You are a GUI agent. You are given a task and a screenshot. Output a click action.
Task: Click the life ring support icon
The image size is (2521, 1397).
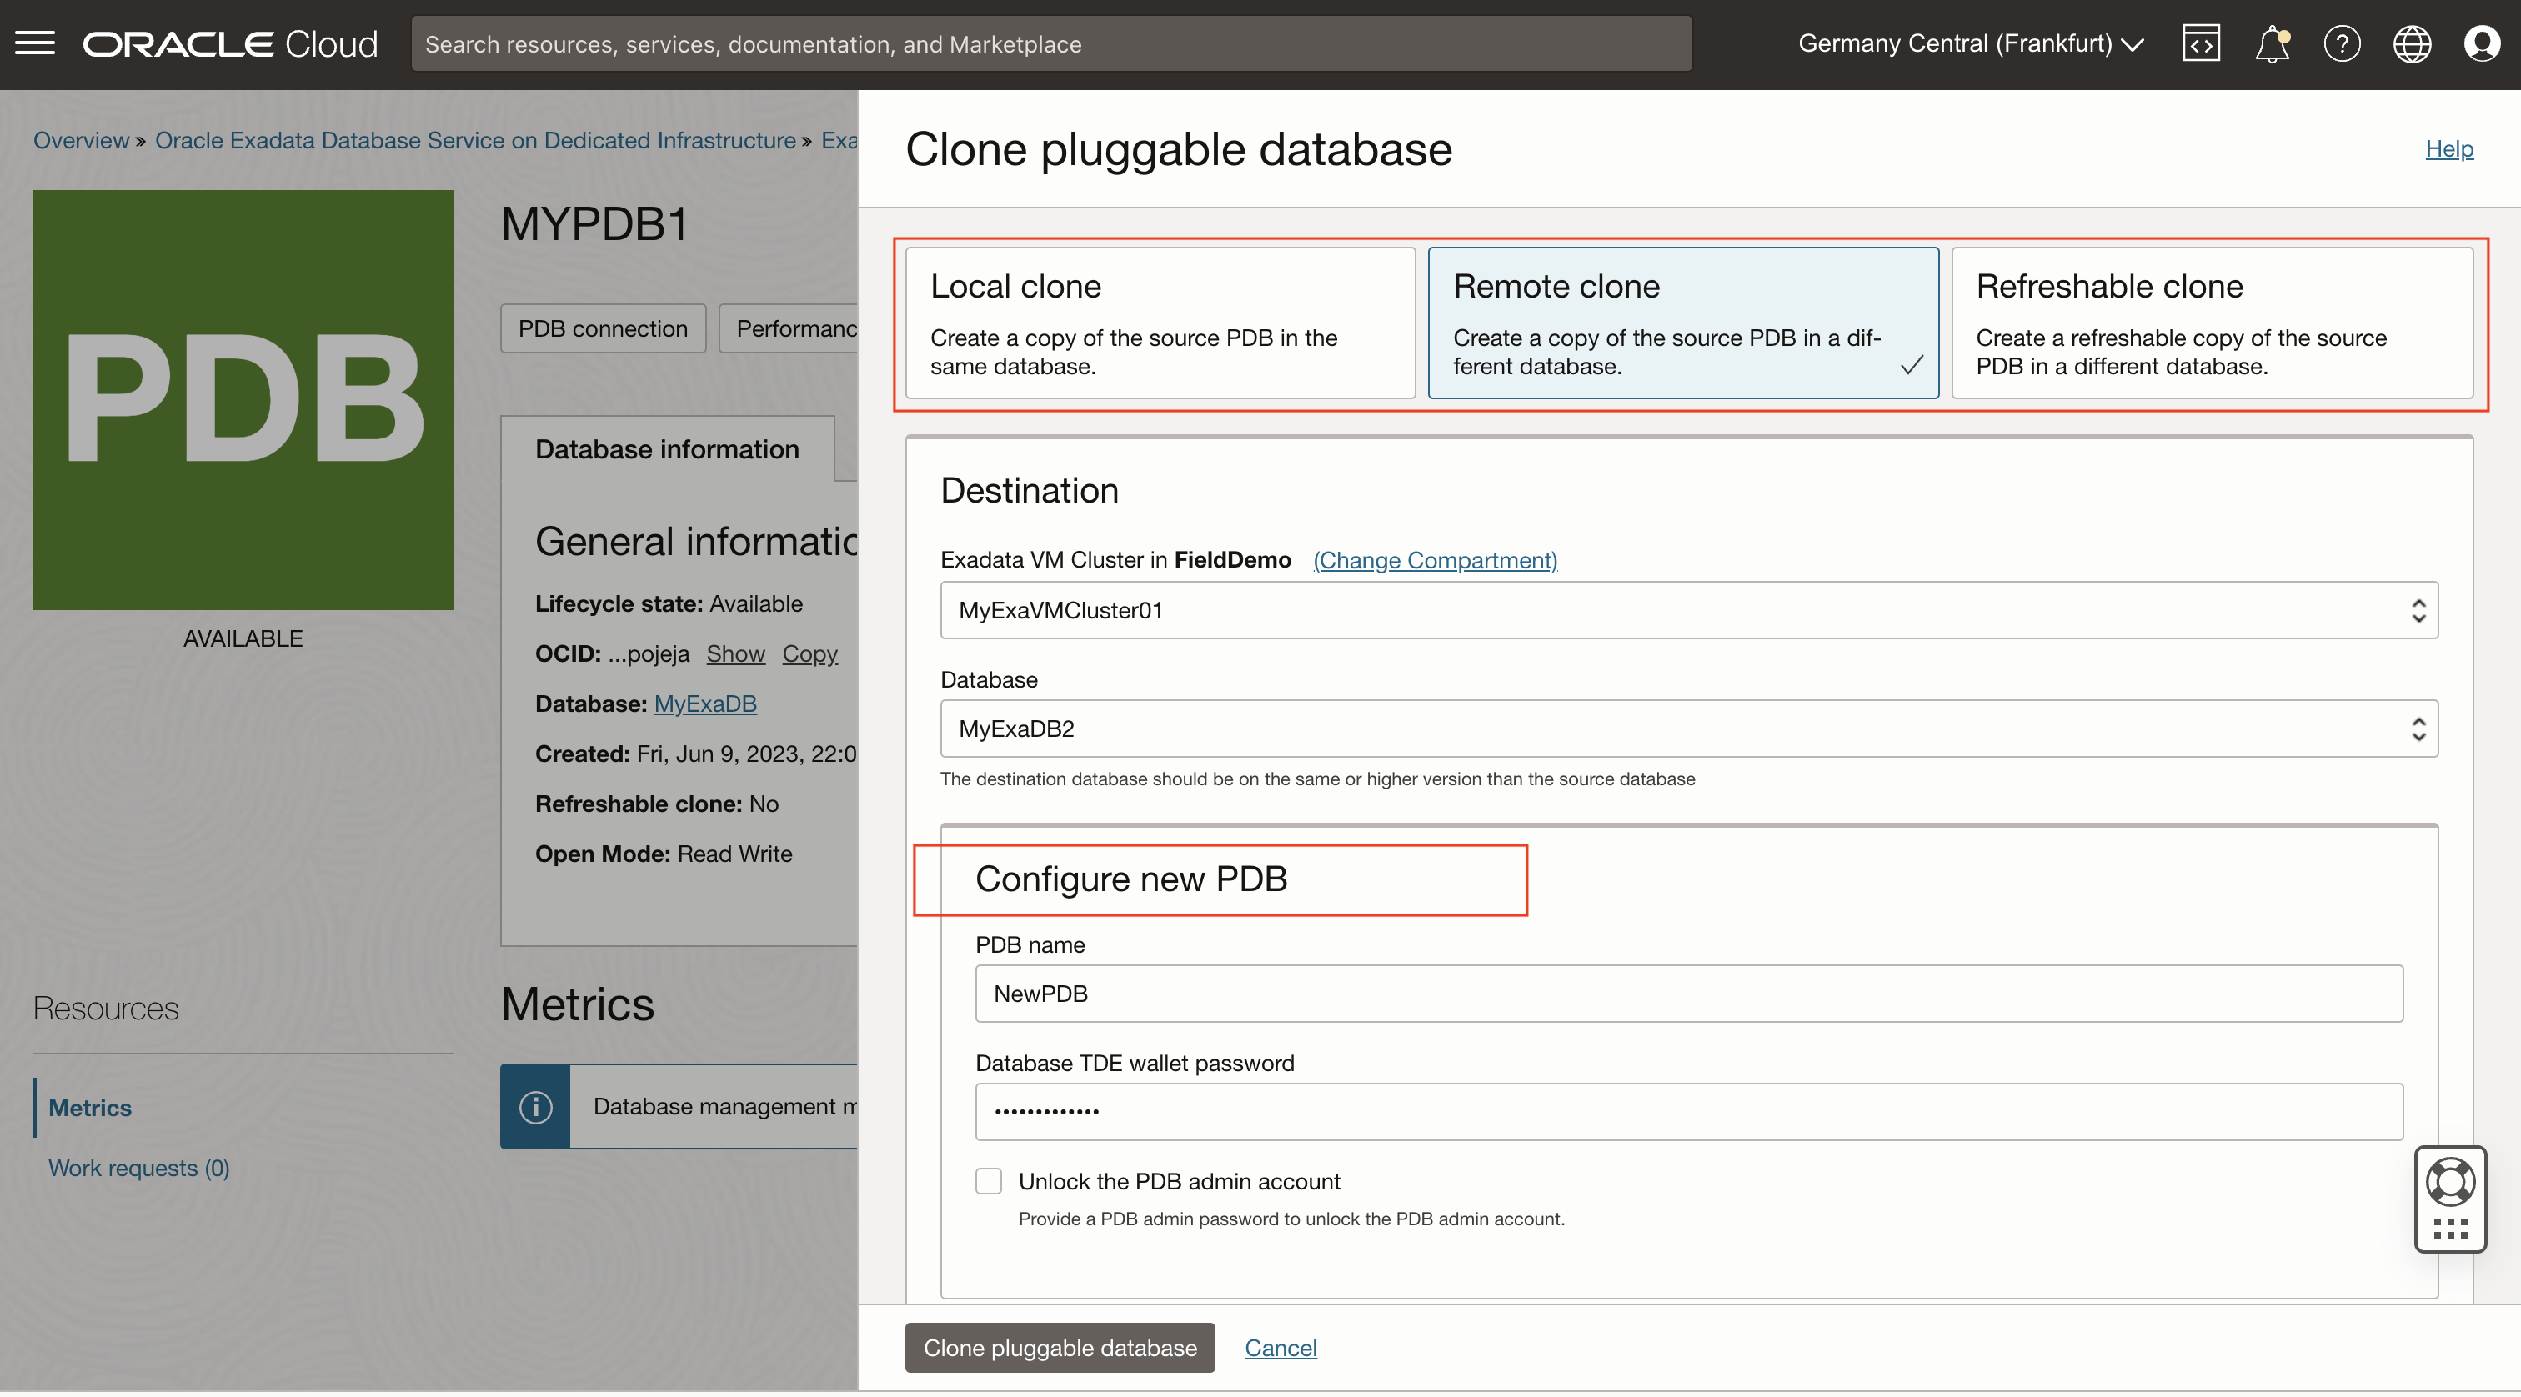[x=2449, y=1184]
